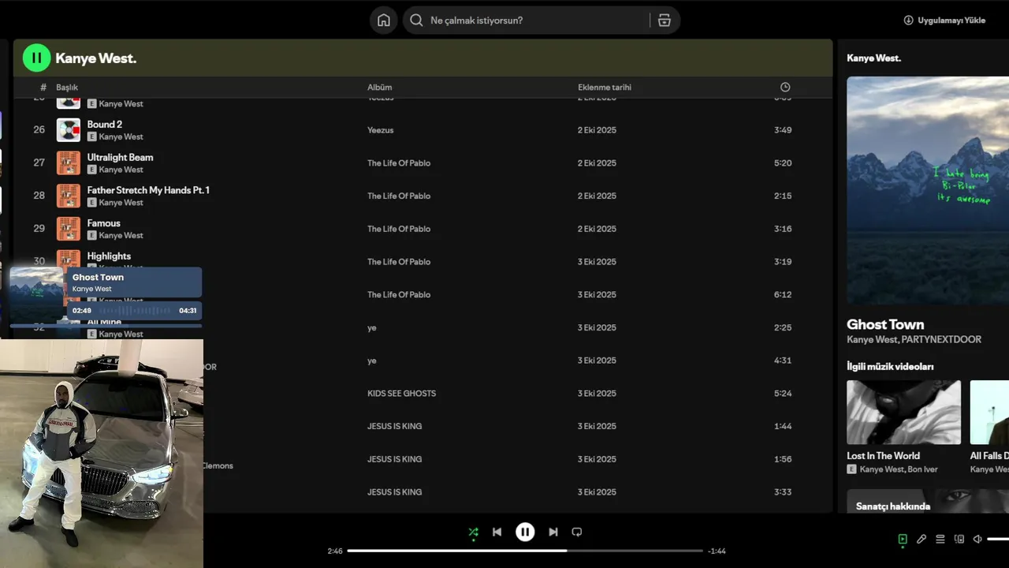Open the 'ye' album link on the 2:25 row
The width and height of the screenshot is (1009, 568).
371,328
